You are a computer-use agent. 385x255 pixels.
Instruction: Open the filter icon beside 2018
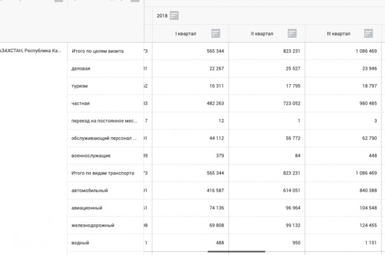click(174, 16)
